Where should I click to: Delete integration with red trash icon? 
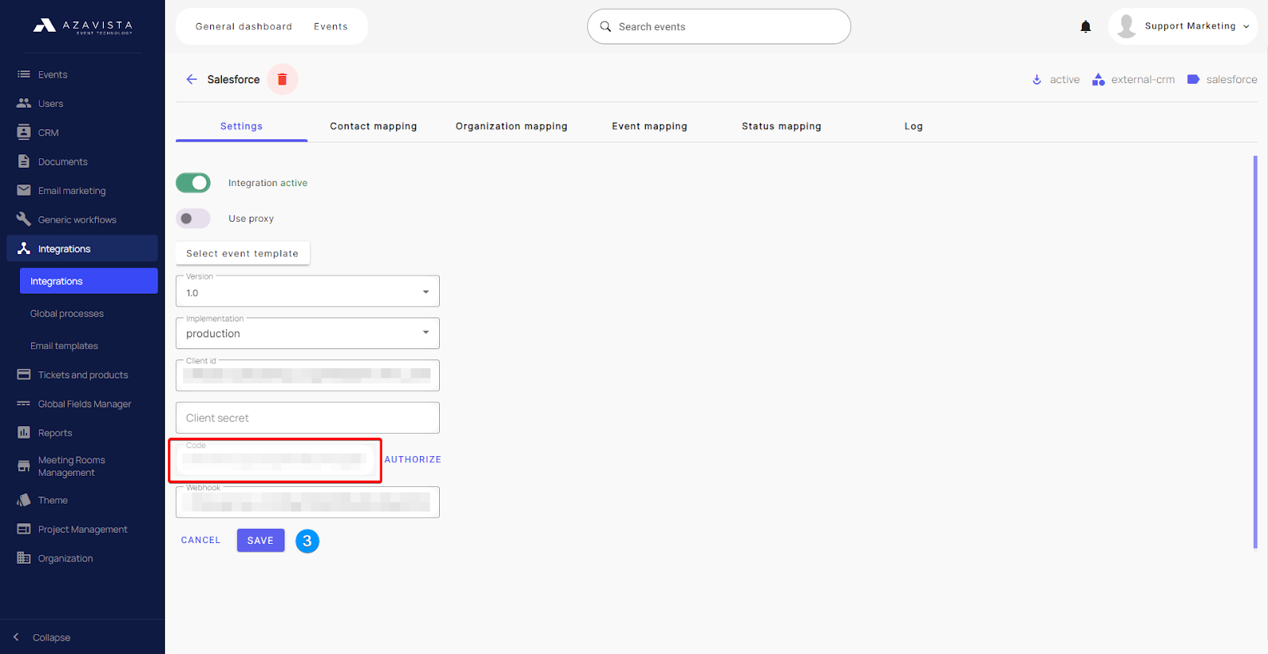click(282, 79)
